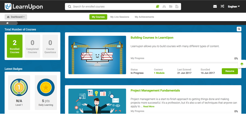246x119 pixels.
Task: Click the Level 1 laurel badge
Action: [x=19, y=87]
